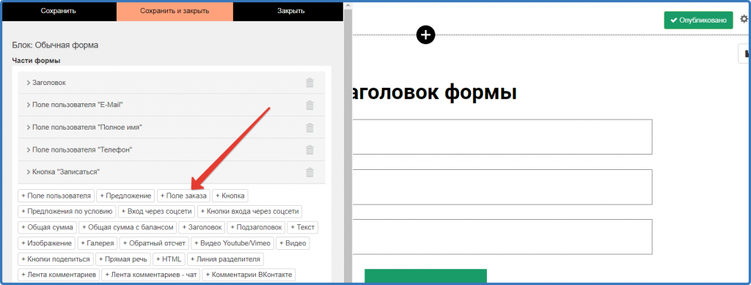Add Видео Youtube/Vimeo part
Image resolution: width=751 pixels, height=285 pixels.
click(233, 243)
